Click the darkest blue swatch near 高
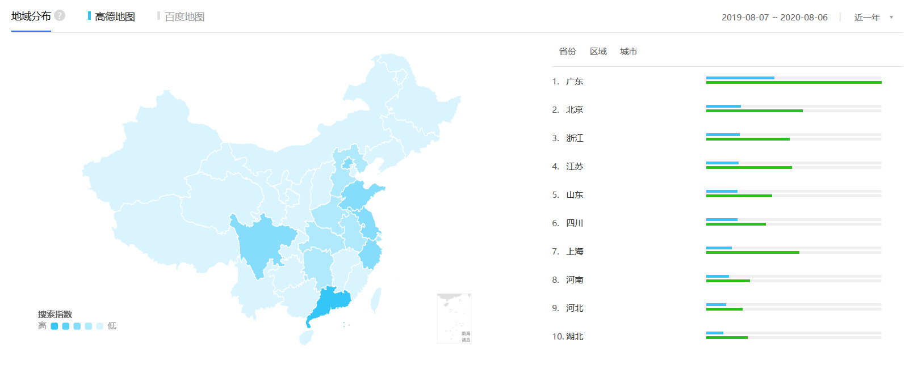The height and width of the screenshot is (365, 905). point(54,326)
